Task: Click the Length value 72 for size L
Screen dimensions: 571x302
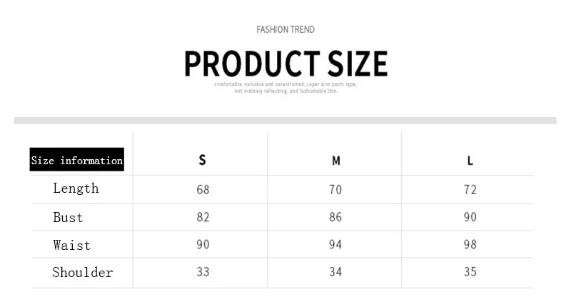Action: (470, 189)
